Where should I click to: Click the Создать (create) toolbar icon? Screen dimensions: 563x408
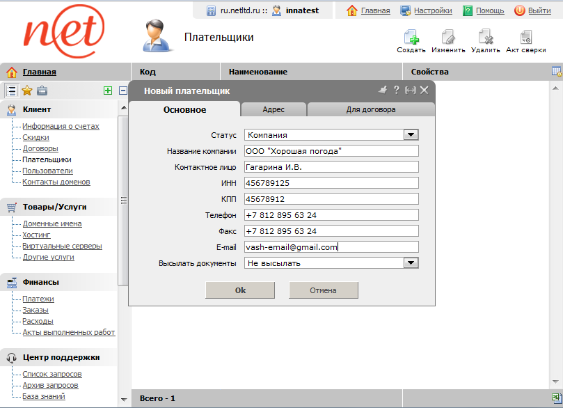point(411,38)
